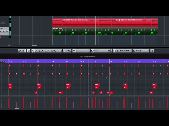Select the Battery 4 track header
Image resolution: width=169 pixels, height=126 pixels.
pyautogui.click(x=4, y=31)
